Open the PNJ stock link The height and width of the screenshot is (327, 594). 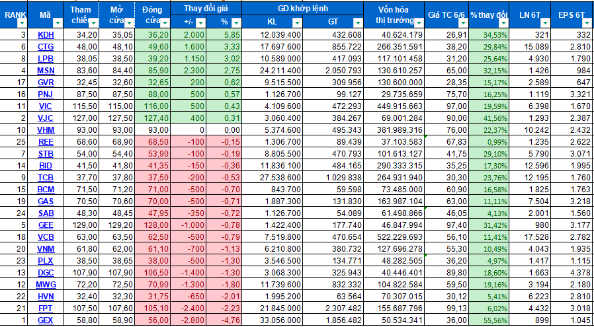46,94
